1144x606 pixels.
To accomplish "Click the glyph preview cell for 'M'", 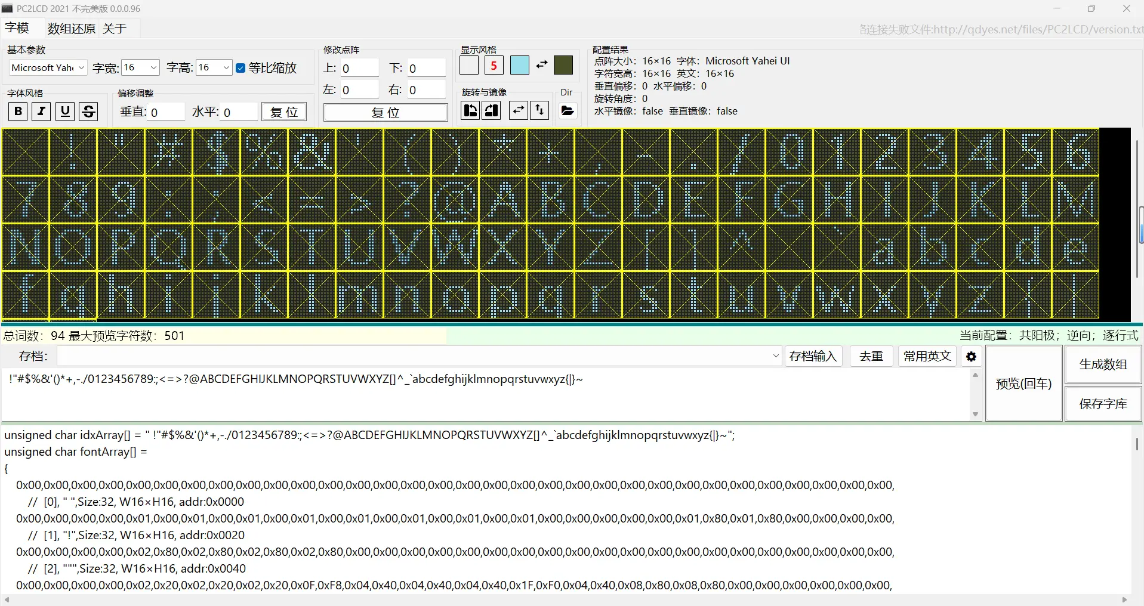I will click(x=1075, y=200).
